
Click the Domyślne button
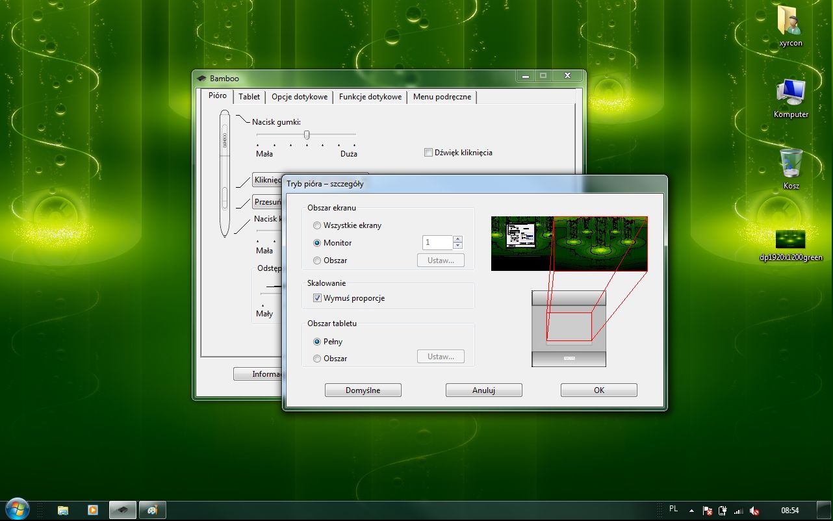[x=363, y=390]
